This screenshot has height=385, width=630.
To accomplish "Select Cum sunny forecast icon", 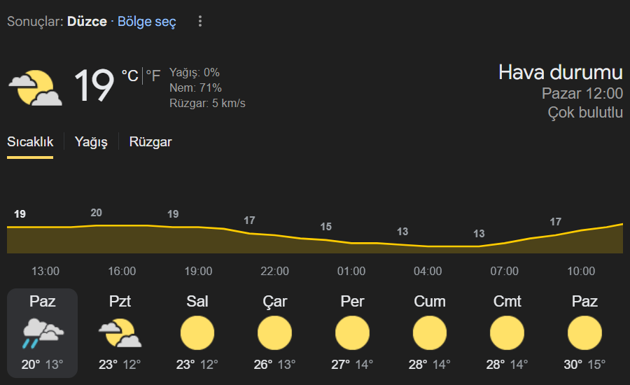I will [x=430, y=333].
